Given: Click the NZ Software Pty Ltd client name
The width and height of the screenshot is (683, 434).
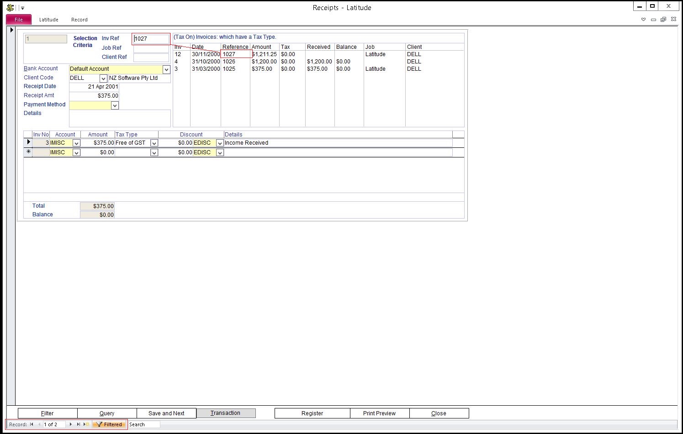Looking at the screenshot, I should 139,78.
